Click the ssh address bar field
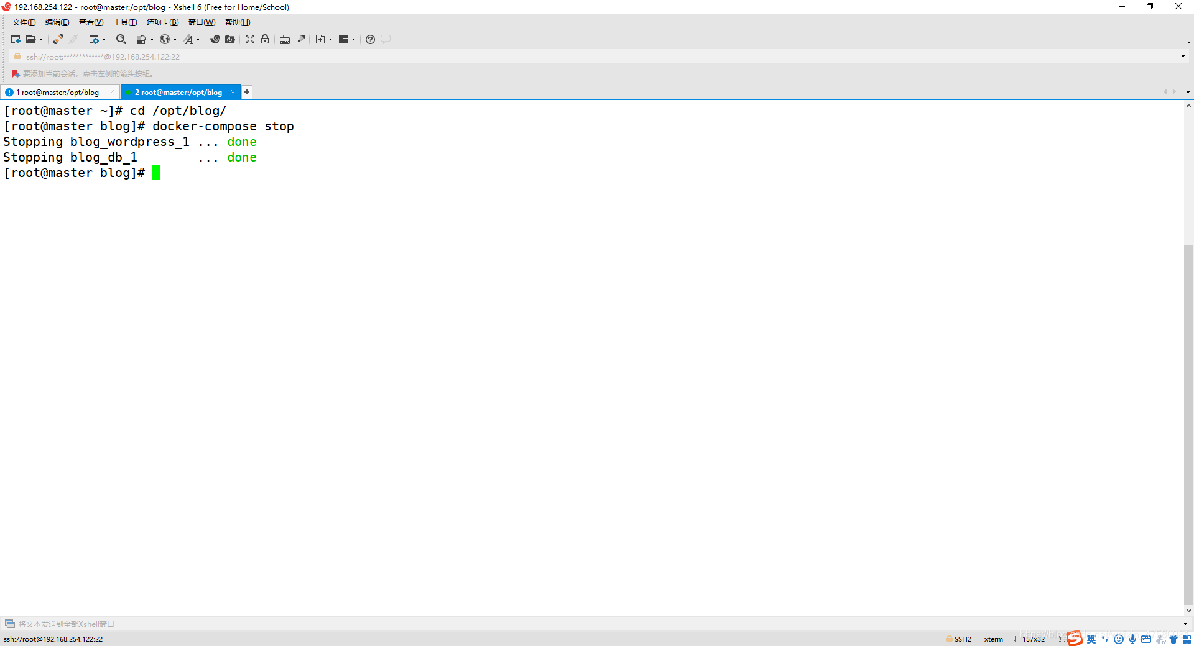 tap(597, 57)
